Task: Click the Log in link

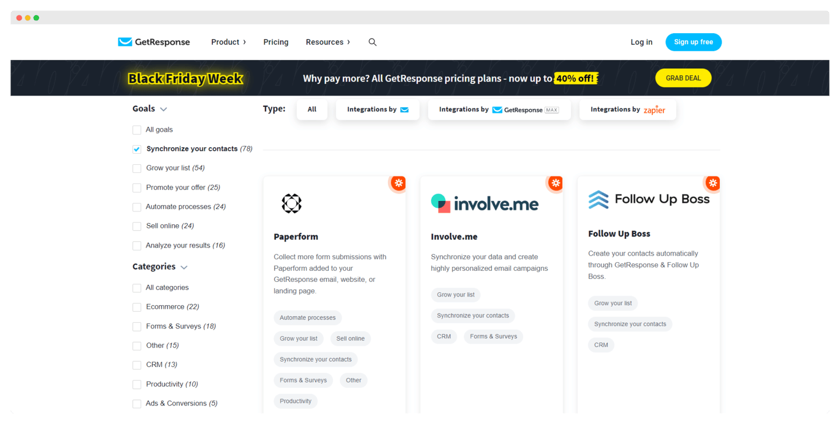Action: pos(642,42)
